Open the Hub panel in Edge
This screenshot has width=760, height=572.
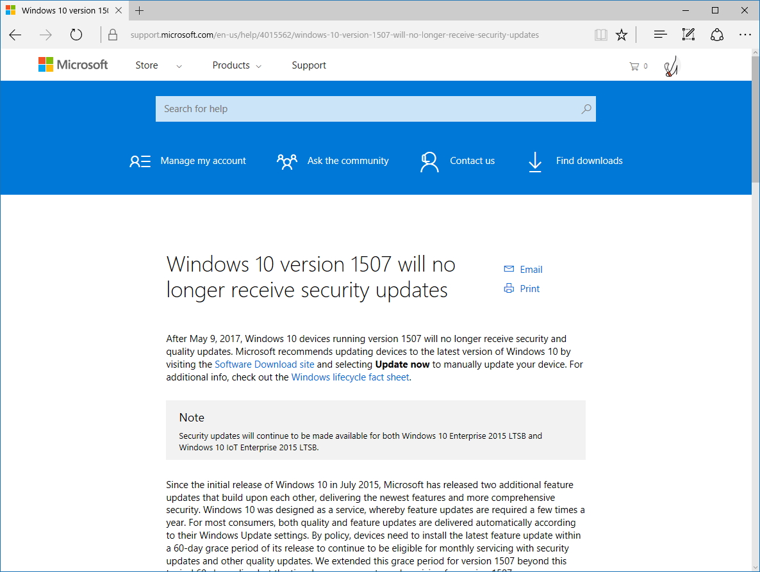[659, 35]
